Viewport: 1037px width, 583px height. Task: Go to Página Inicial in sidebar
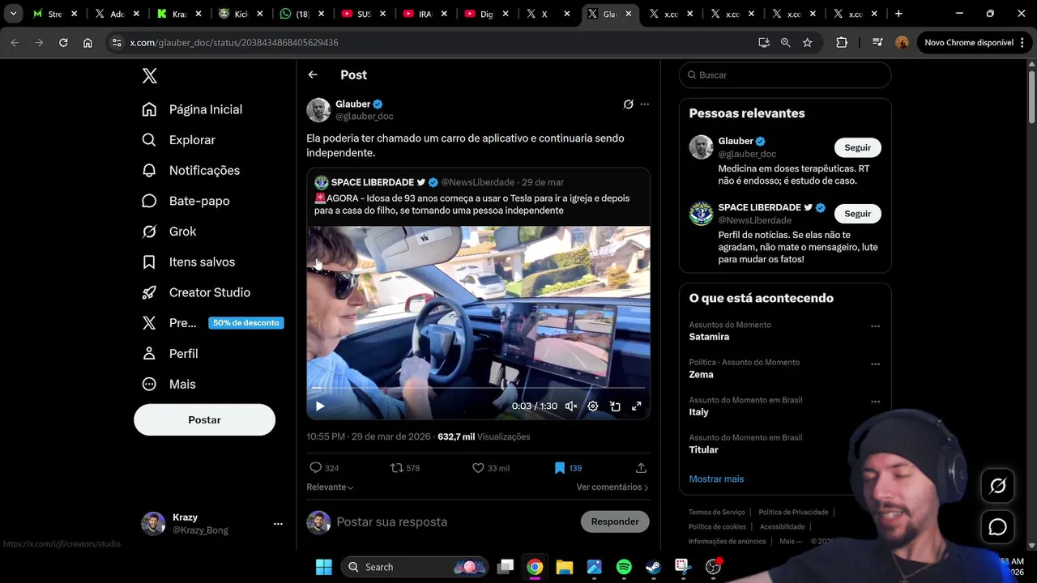(192, 109)
